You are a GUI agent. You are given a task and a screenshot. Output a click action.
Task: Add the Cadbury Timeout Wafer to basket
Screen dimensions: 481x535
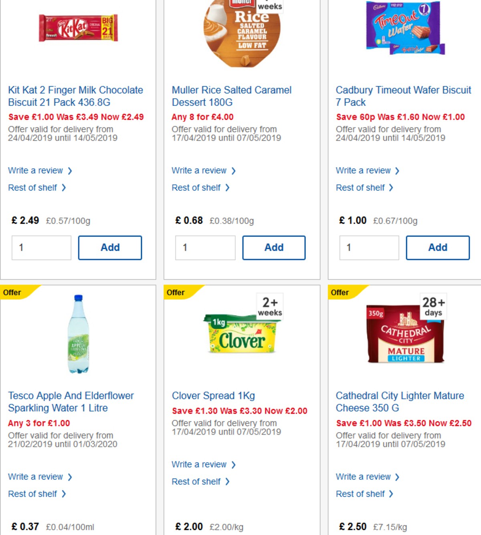[x=438, y=248]
